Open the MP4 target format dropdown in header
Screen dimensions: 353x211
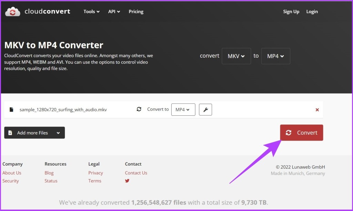[275, 56]
